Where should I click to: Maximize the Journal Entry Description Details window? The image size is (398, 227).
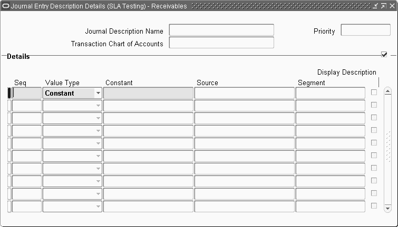click(x=384, y=6)
